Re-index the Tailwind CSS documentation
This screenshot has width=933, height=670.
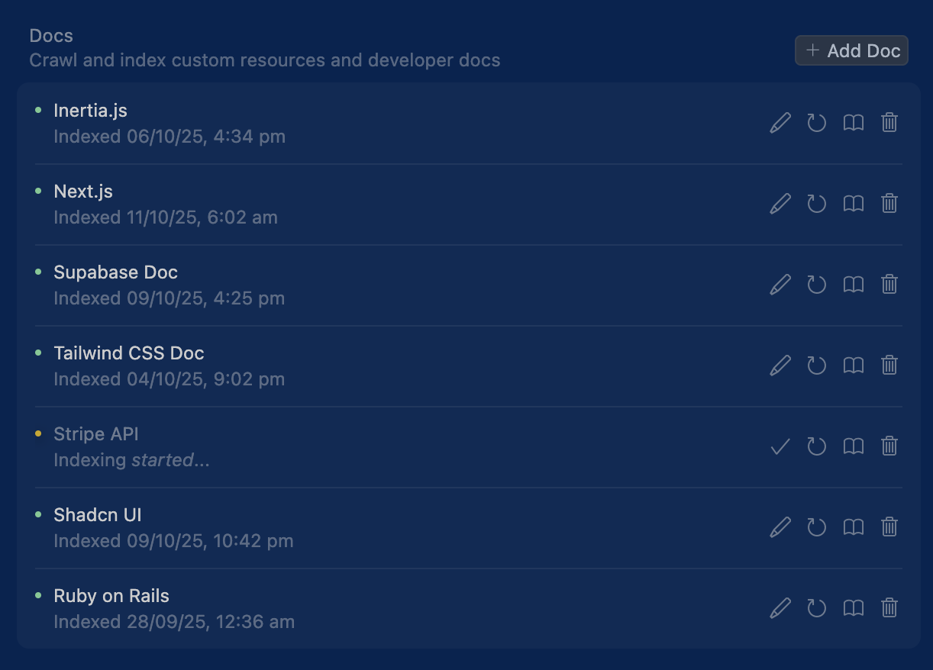pos(816,365)
